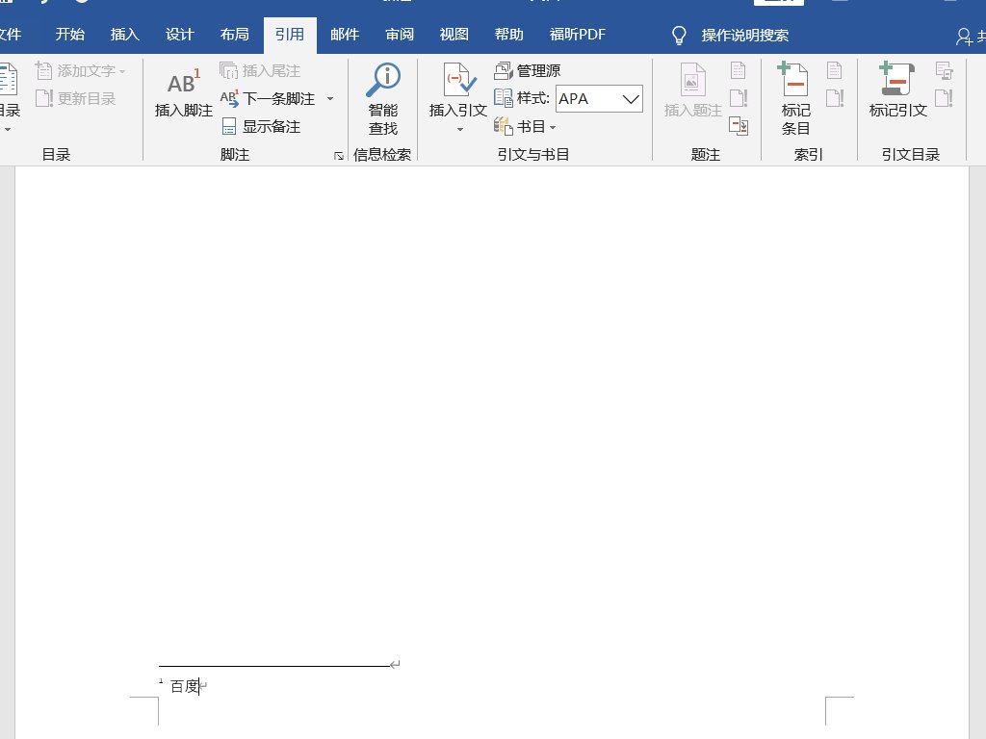Open the 福昕PDF ribbon tab
986x739 pixels.
pyautogui.click(x=576, y=34)
